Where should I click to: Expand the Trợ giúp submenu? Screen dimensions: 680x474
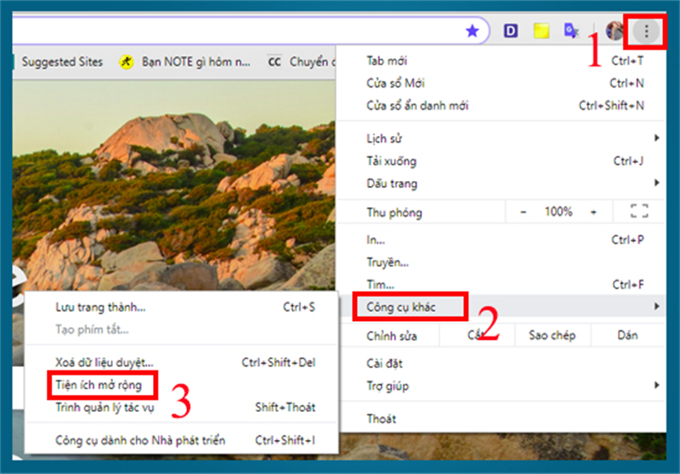(501, 386)
